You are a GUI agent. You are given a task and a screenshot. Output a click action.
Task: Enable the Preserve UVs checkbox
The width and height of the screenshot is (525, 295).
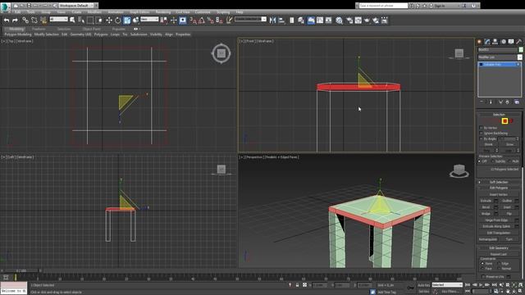point(483,277)
